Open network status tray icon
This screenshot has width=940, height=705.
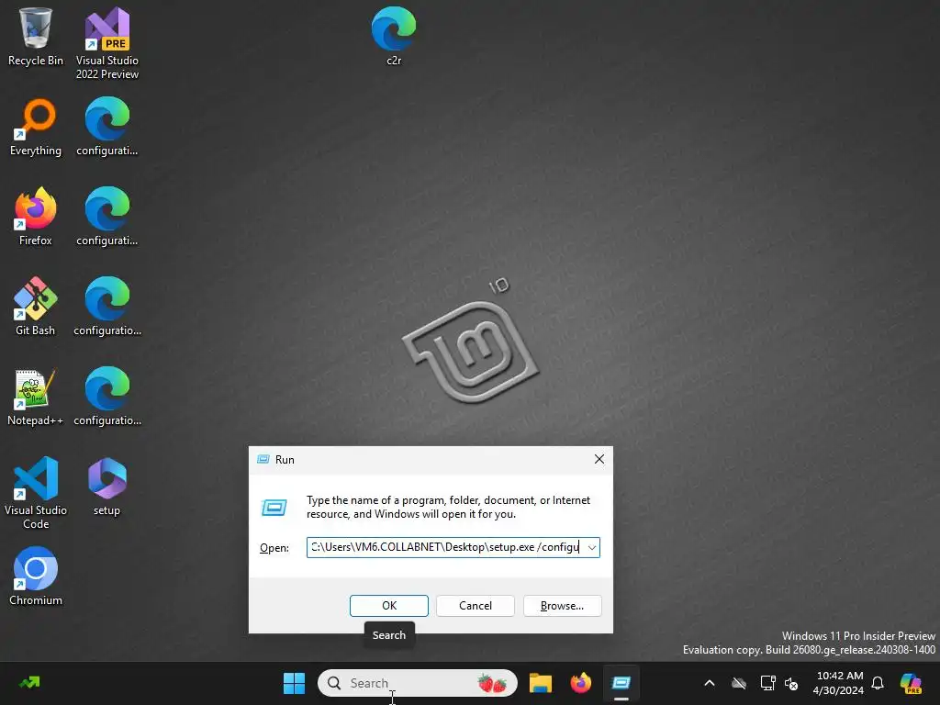coord(767,683)
